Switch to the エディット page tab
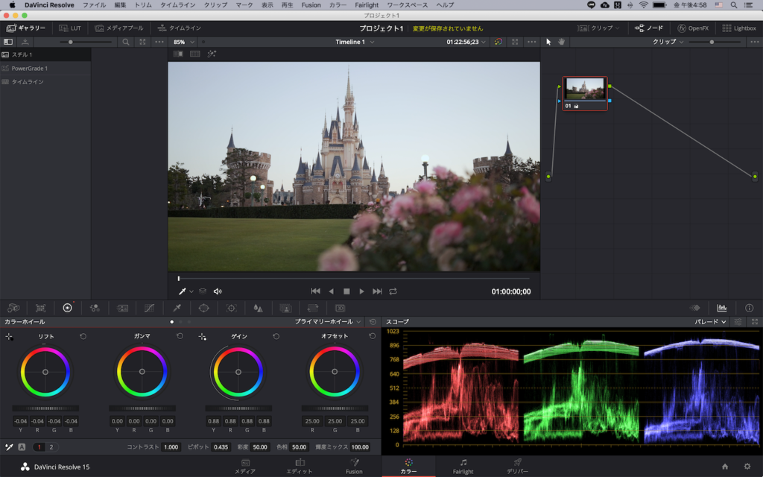 pos(300,467)
